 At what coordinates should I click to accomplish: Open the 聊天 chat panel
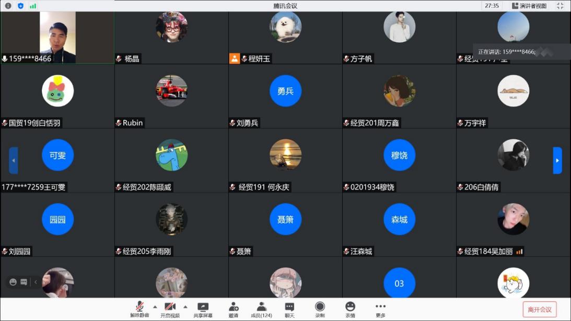pos(289,309)
